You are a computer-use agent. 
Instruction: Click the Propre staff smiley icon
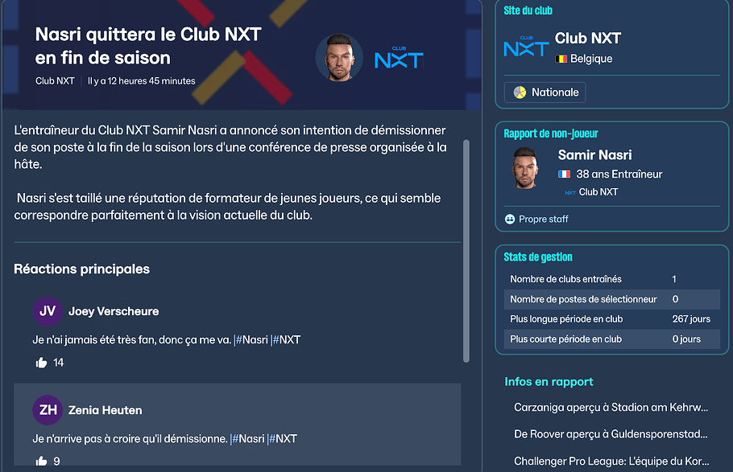point(509,219)
